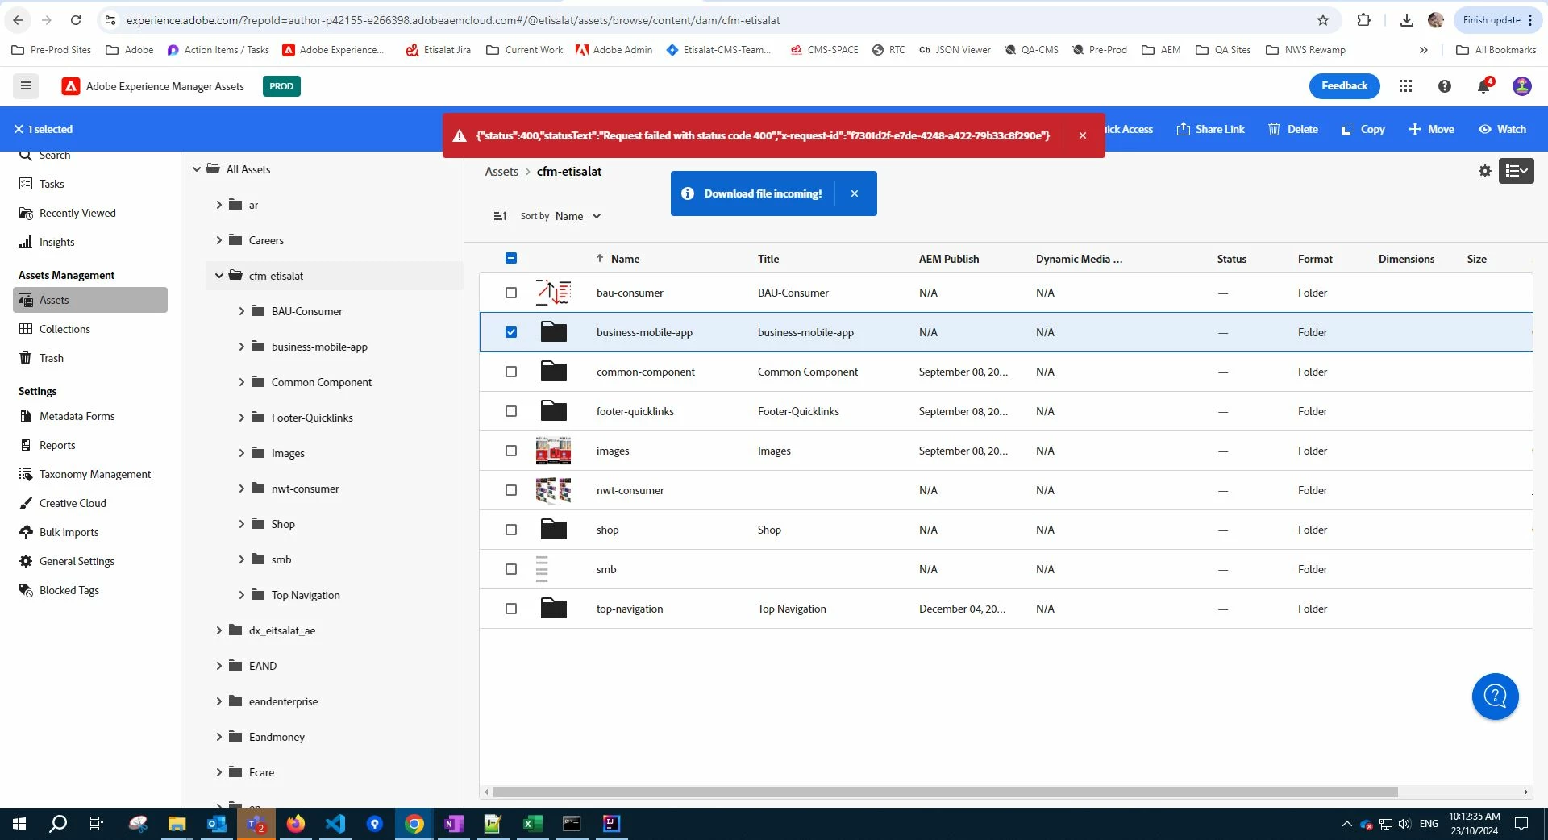Click the horizontal scrollbar of the table
The image size is (1548, 840).
(x=945, y=792)
